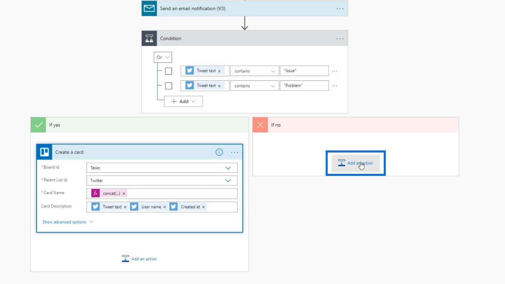
Task: Click the Create a card title
Action: pos(69,152)
